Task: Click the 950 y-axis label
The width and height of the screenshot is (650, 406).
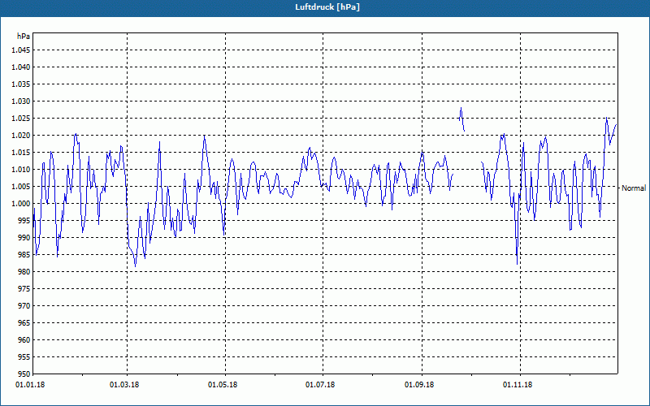Action: (24, 374)
